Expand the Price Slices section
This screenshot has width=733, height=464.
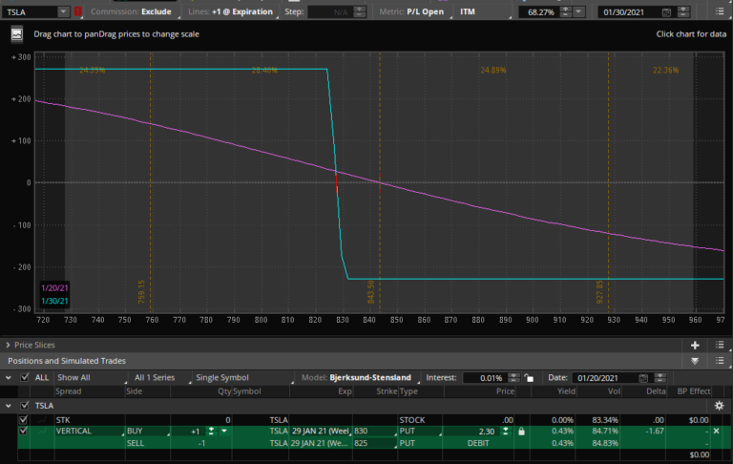[8, 346]
